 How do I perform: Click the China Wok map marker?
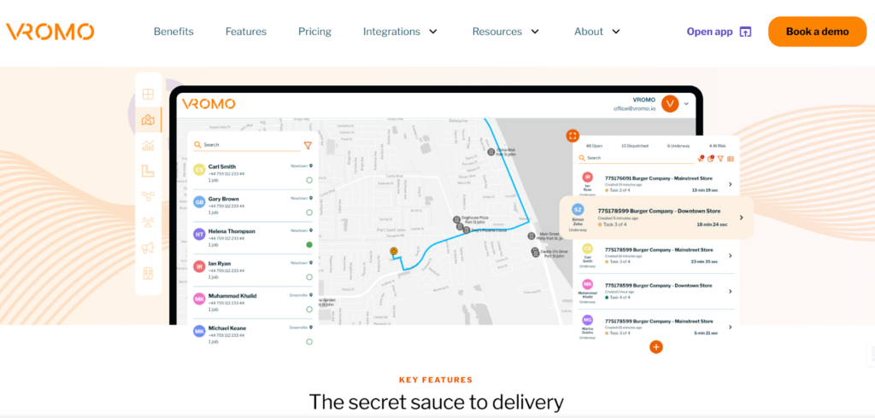[x=491, y=151]
